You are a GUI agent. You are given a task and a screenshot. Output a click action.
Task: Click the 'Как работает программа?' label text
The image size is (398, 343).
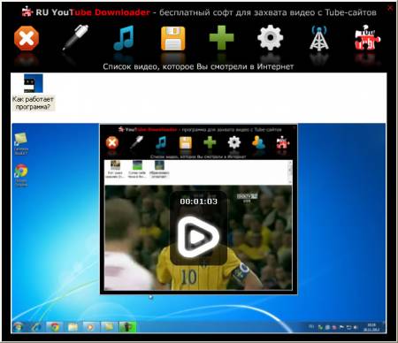pyautogui.click(x=33, y=103)
